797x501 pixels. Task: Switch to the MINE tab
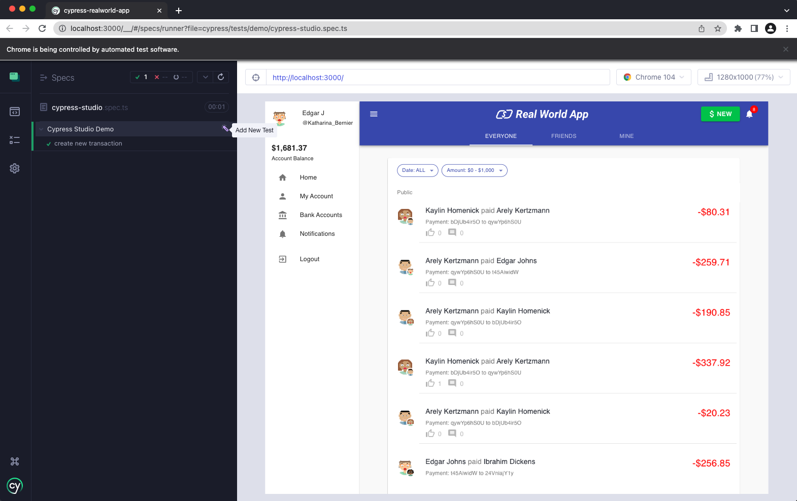[626, 136]
